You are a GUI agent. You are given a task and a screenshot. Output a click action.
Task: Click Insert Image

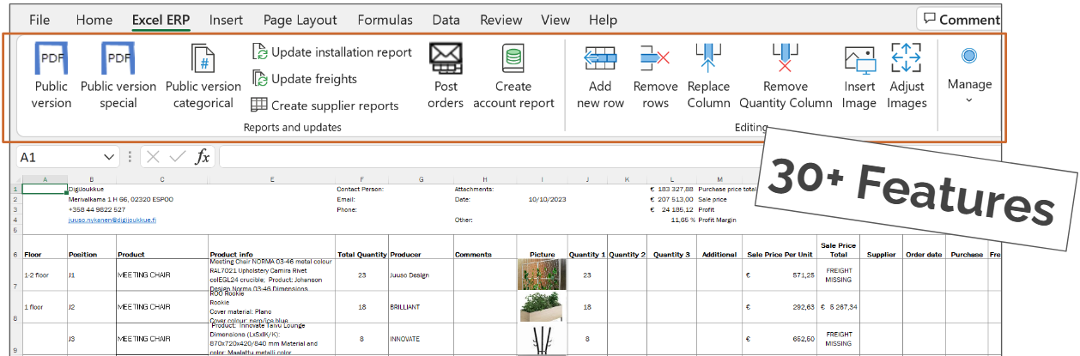859,77
